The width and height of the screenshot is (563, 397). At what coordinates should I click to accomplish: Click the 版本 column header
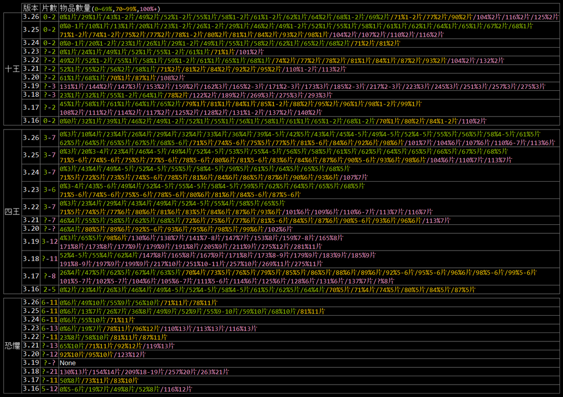coord(30,8)
